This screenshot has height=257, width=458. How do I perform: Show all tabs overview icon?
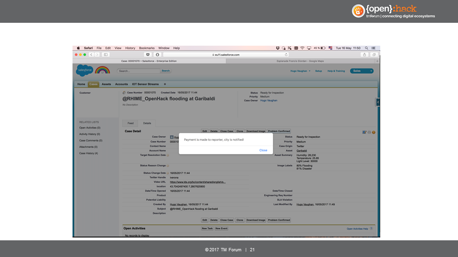point(374,54)
